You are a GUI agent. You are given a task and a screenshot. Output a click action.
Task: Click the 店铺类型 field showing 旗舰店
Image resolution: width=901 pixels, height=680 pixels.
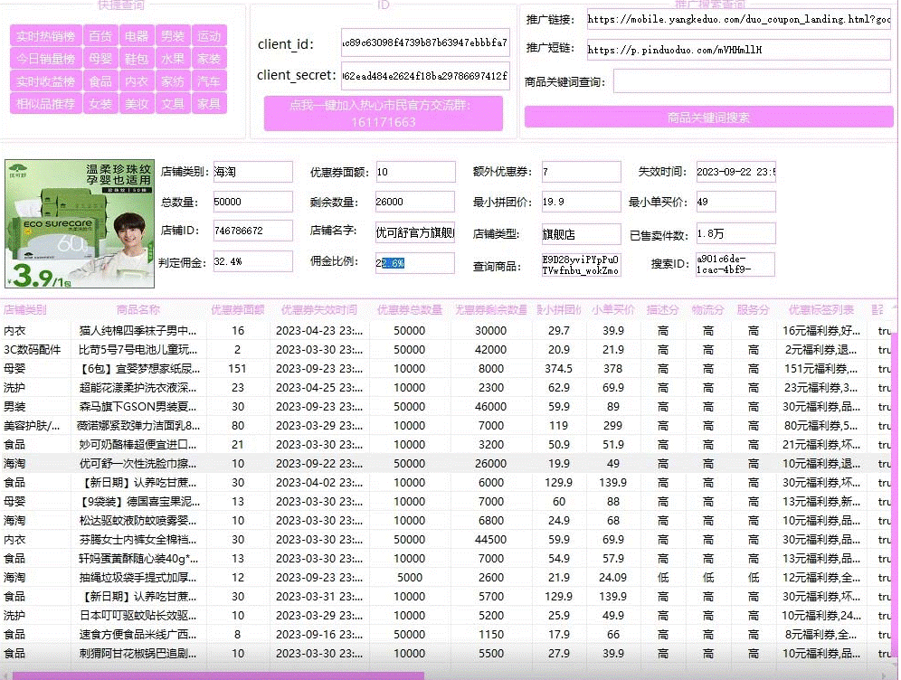[x=581, y=234]
